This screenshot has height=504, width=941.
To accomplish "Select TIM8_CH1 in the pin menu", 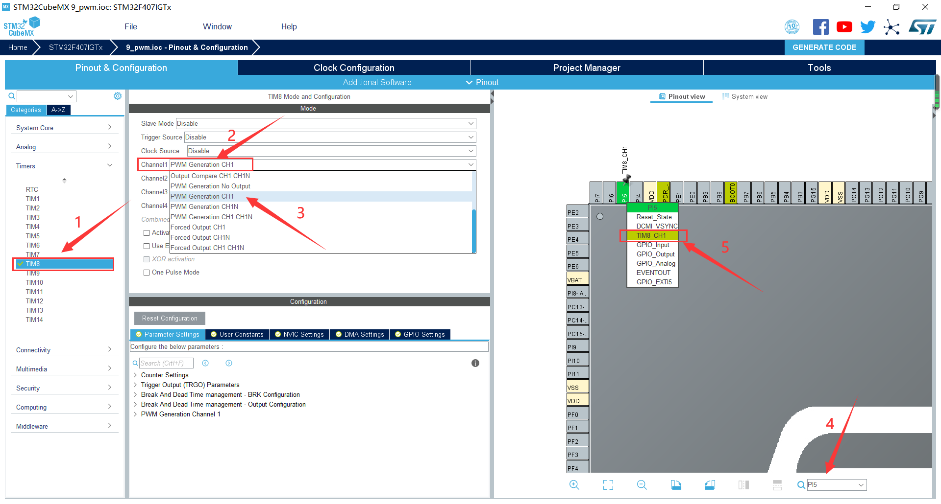I will click(651, 236).
